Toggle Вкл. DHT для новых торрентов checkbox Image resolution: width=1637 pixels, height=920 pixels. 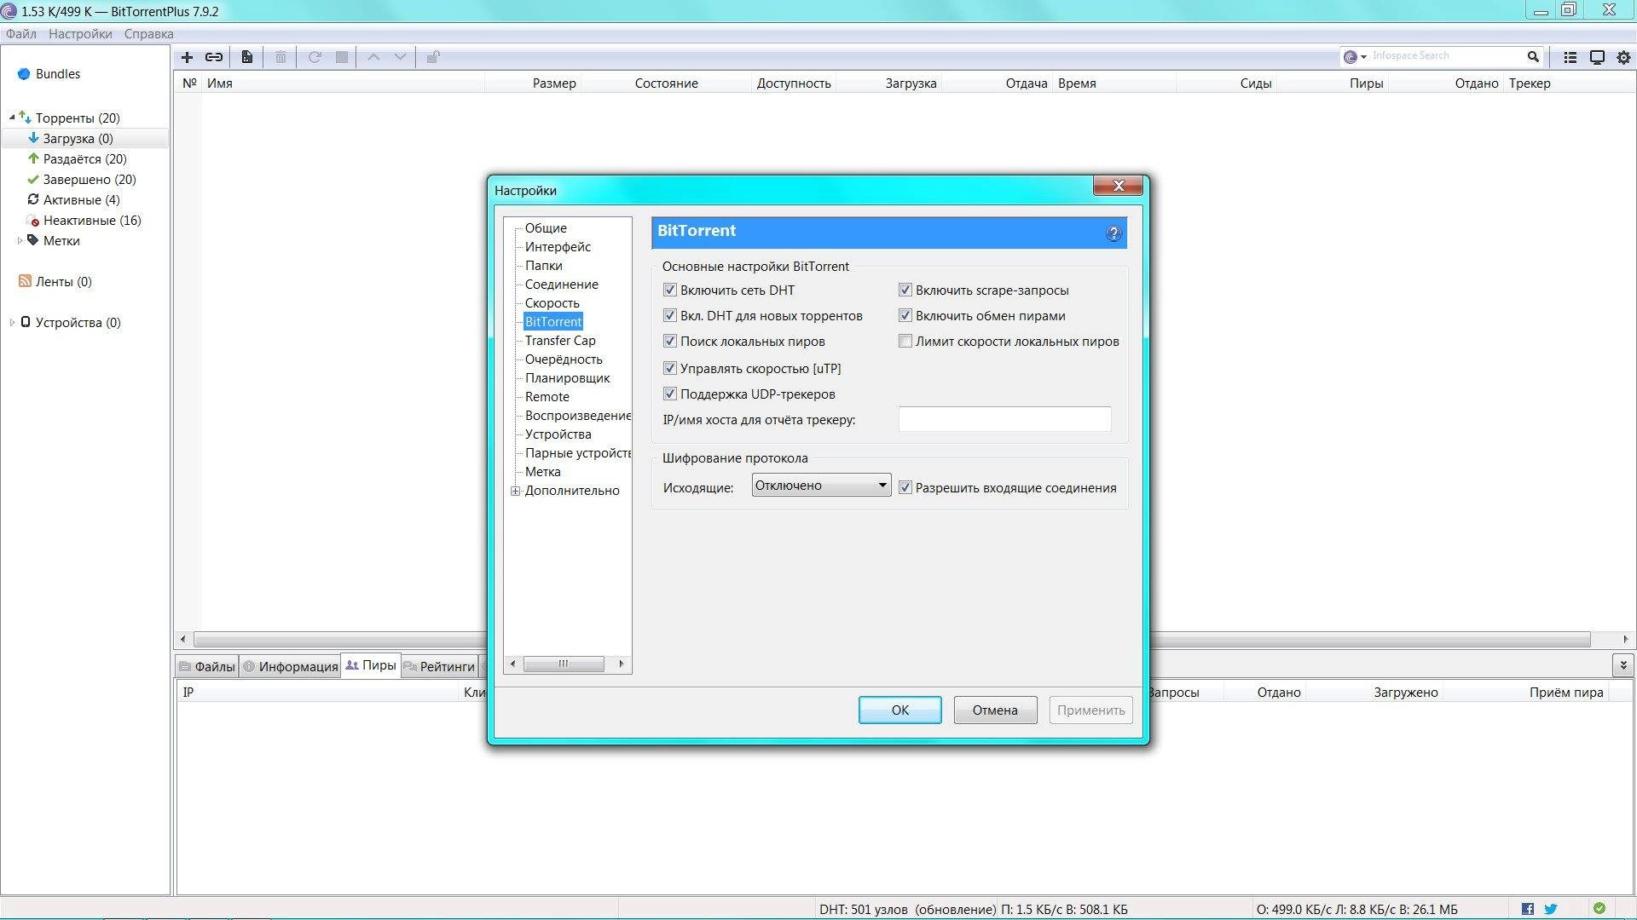670,315
